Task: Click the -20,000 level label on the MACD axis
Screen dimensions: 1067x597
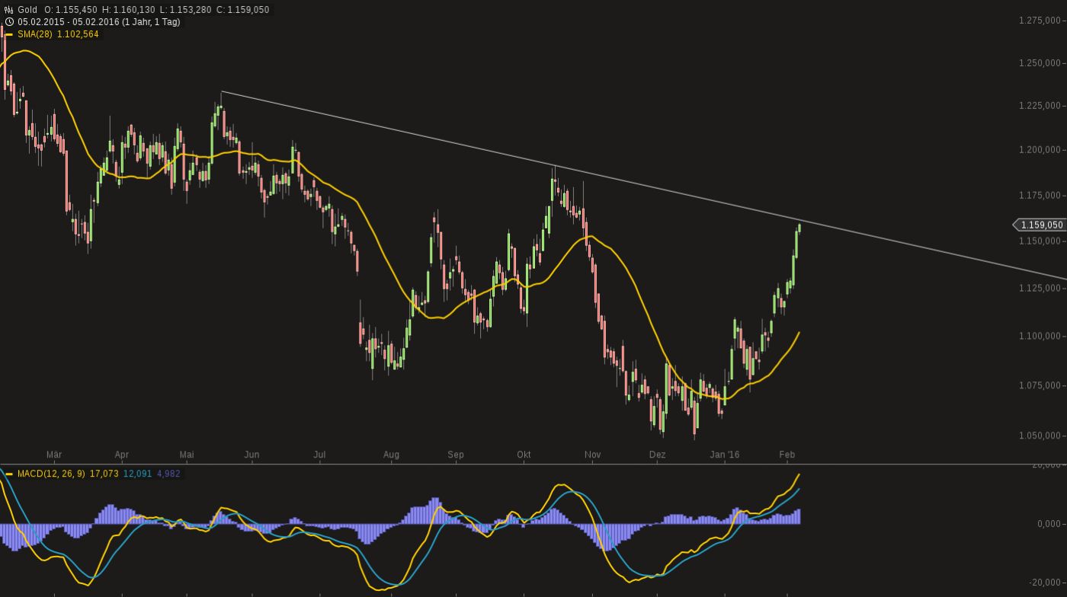Action: click(1046, 583)
